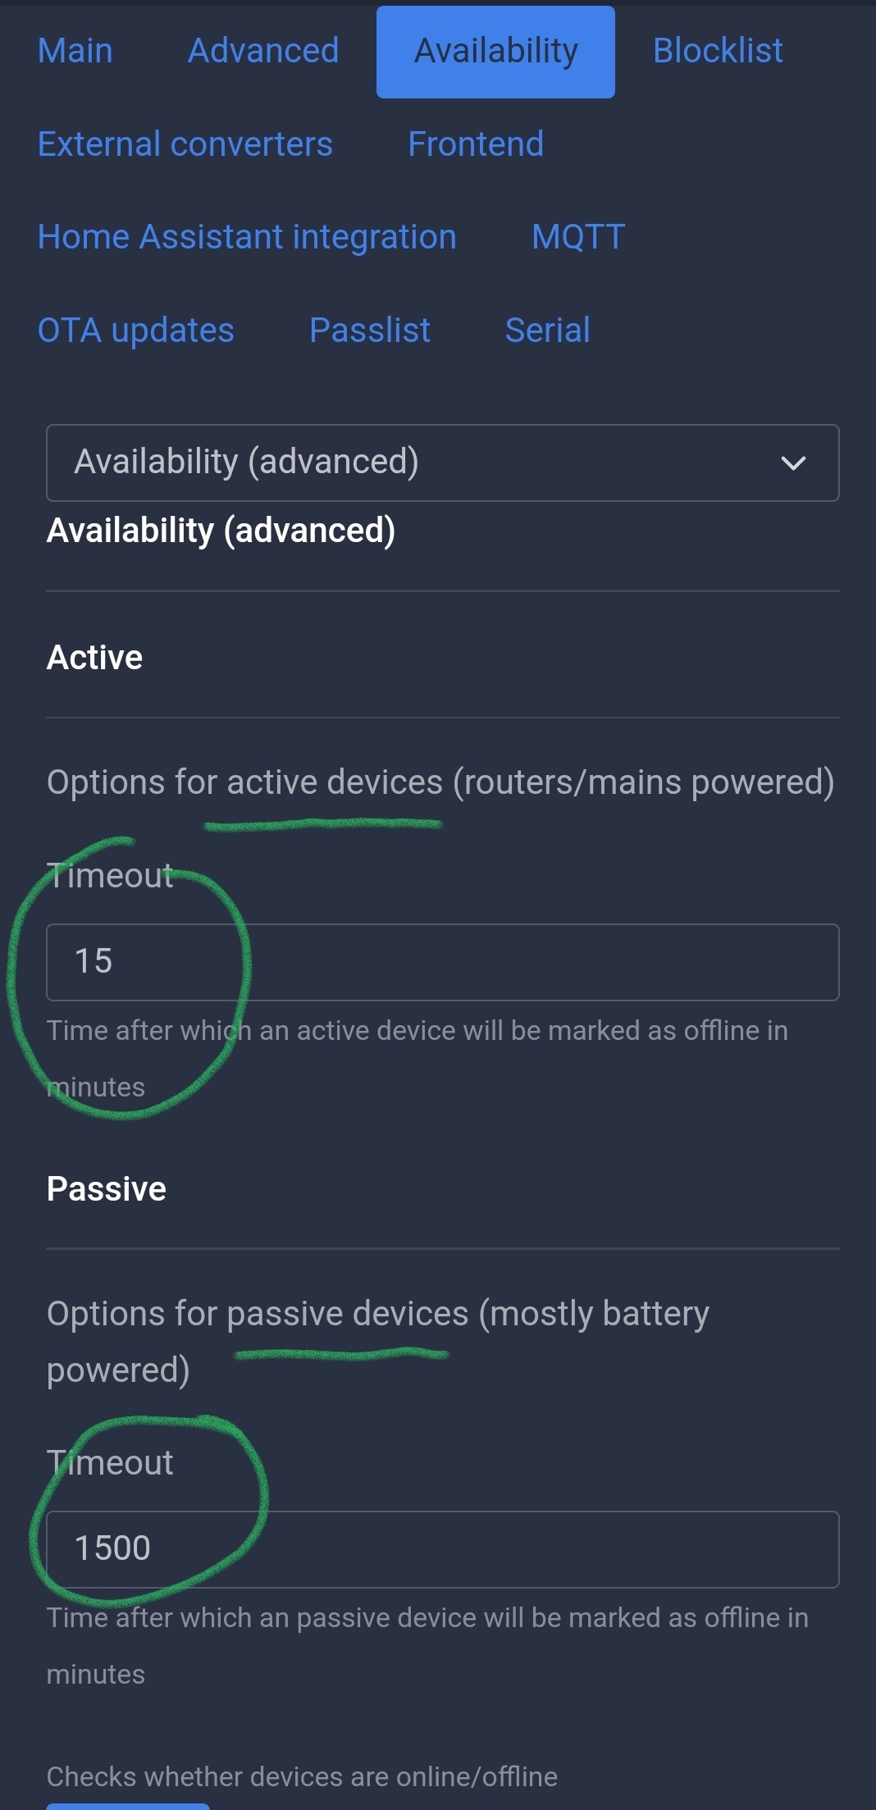Open External converters settings

(185, 144)
